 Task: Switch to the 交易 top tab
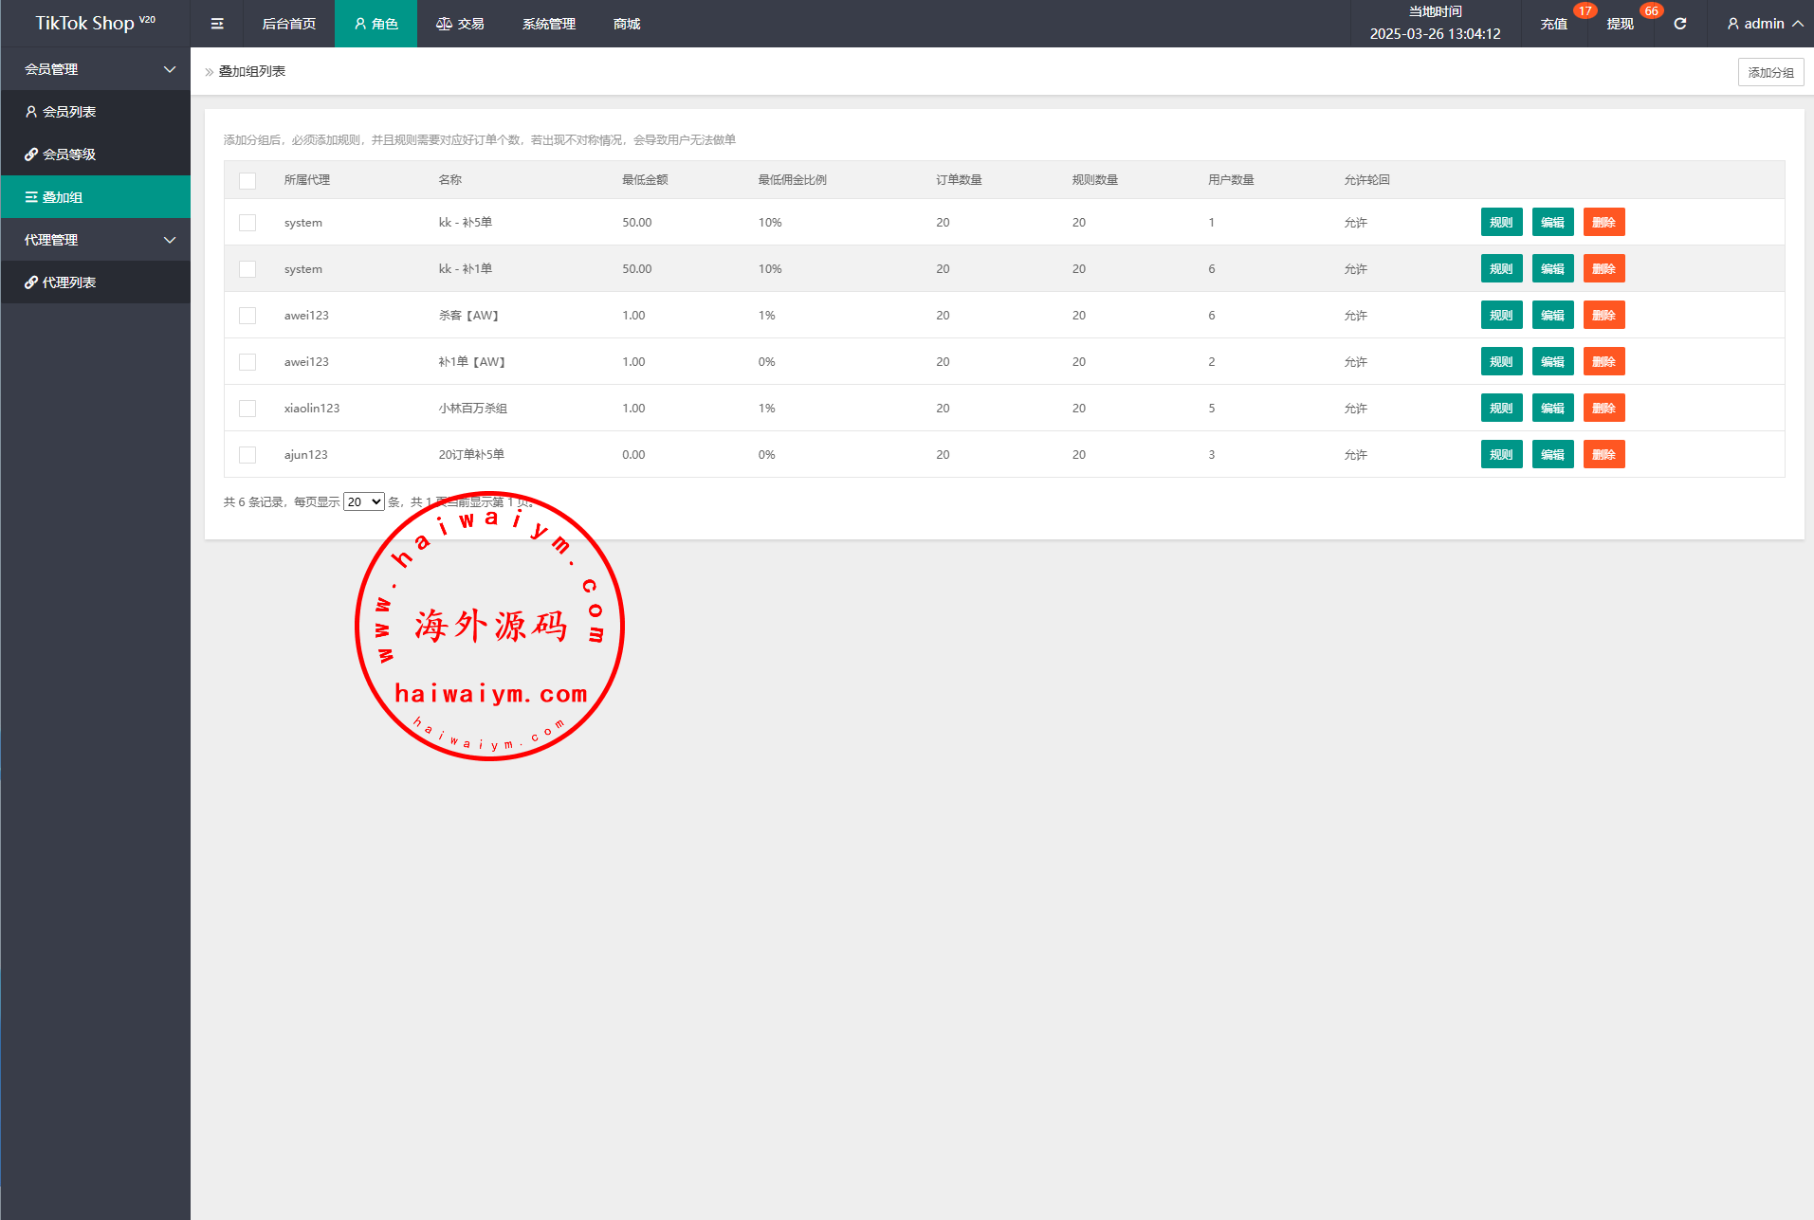460,24
